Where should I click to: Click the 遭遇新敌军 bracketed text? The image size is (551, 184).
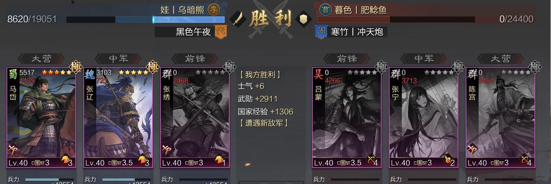pyautogui.click(x=263, y=123)
